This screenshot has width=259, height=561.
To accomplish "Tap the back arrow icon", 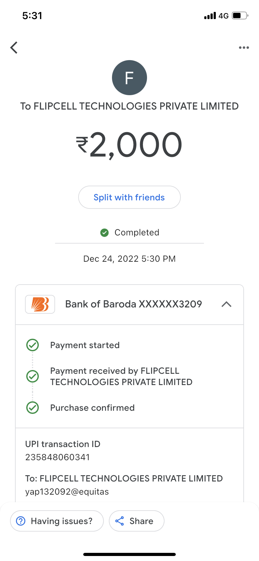I will tap(14, 48).
